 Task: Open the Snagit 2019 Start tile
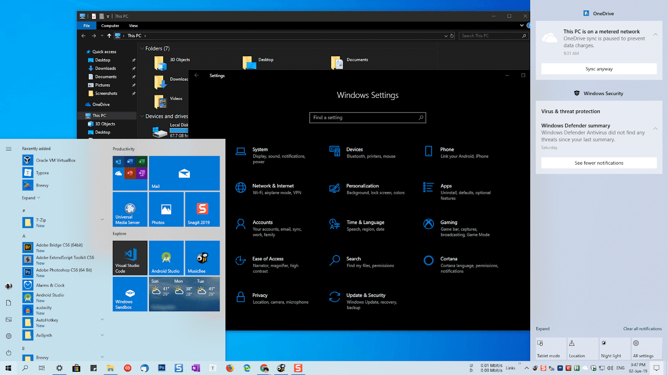coord(202,209)
